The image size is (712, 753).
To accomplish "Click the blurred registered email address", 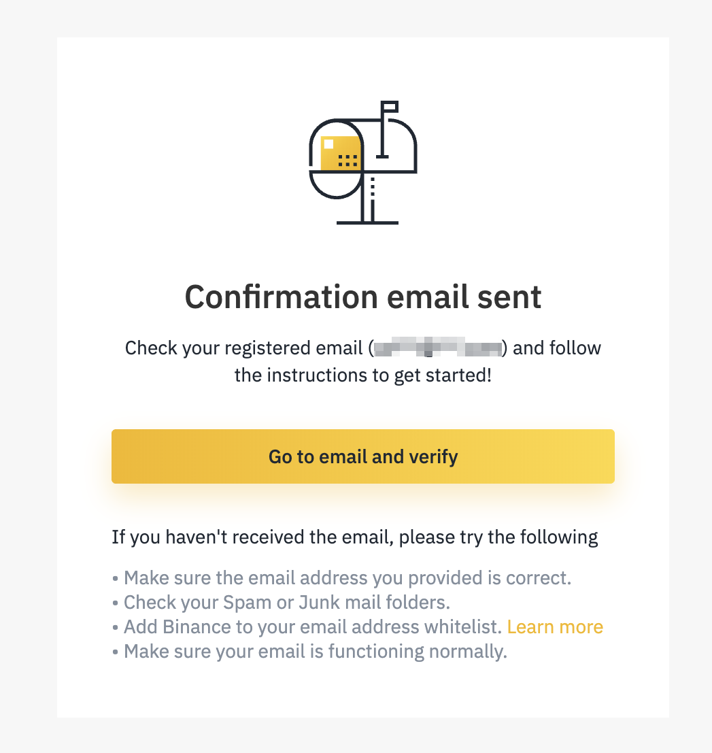I will click(x=438, y=347).
